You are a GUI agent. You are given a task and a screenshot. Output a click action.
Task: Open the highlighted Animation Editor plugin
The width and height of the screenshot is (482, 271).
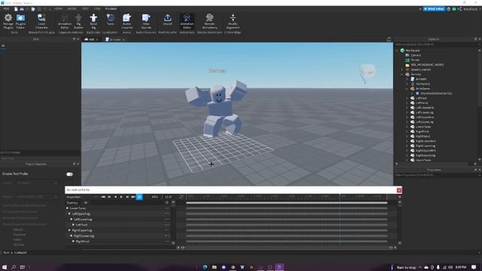[x=187, y=21]
